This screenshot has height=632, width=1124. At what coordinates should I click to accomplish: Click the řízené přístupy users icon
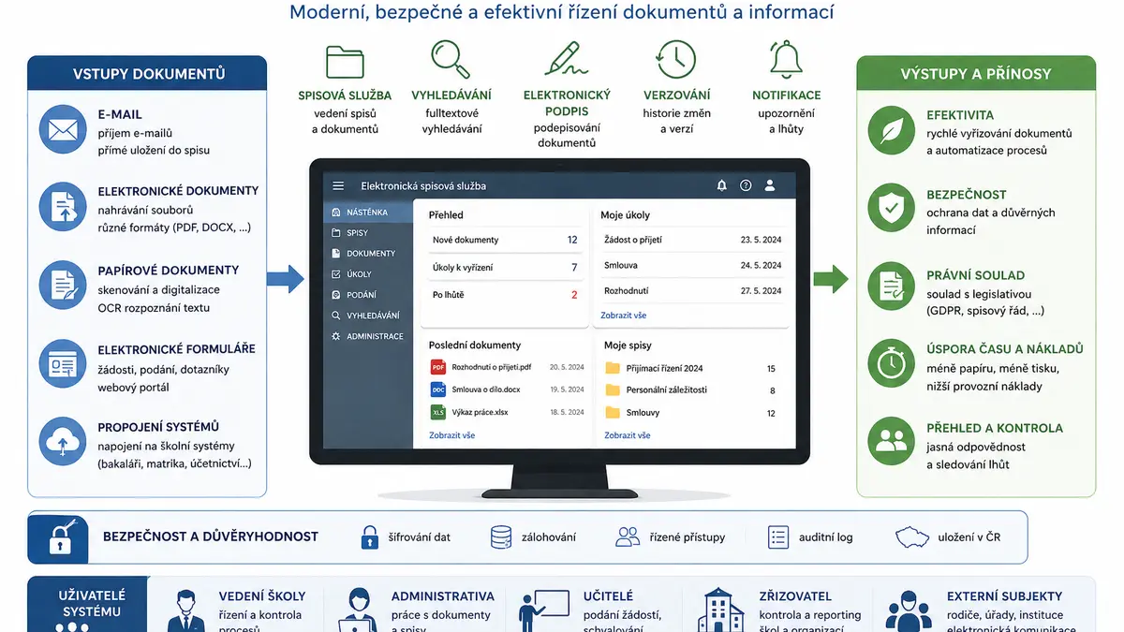pos(628,536)
